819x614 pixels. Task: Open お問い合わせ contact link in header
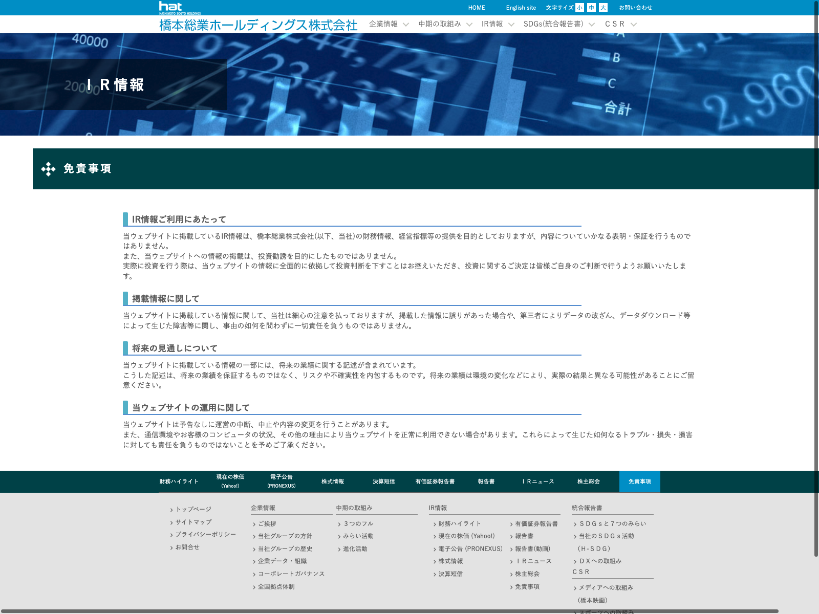[635, 8]
